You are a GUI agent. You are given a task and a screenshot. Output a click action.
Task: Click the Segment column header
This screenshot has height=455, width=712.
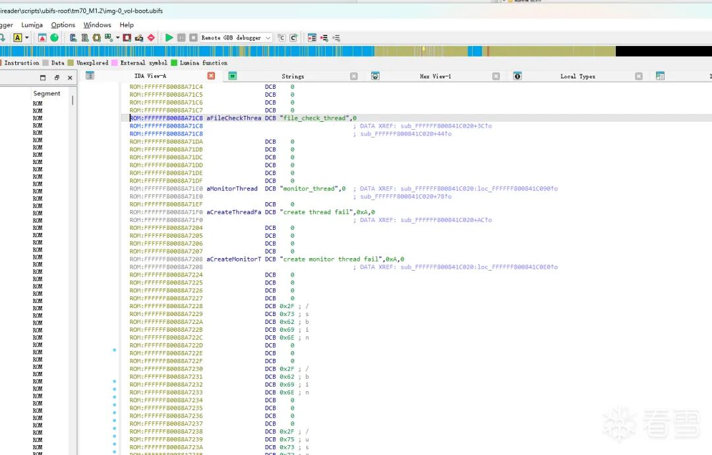(47, 94)
